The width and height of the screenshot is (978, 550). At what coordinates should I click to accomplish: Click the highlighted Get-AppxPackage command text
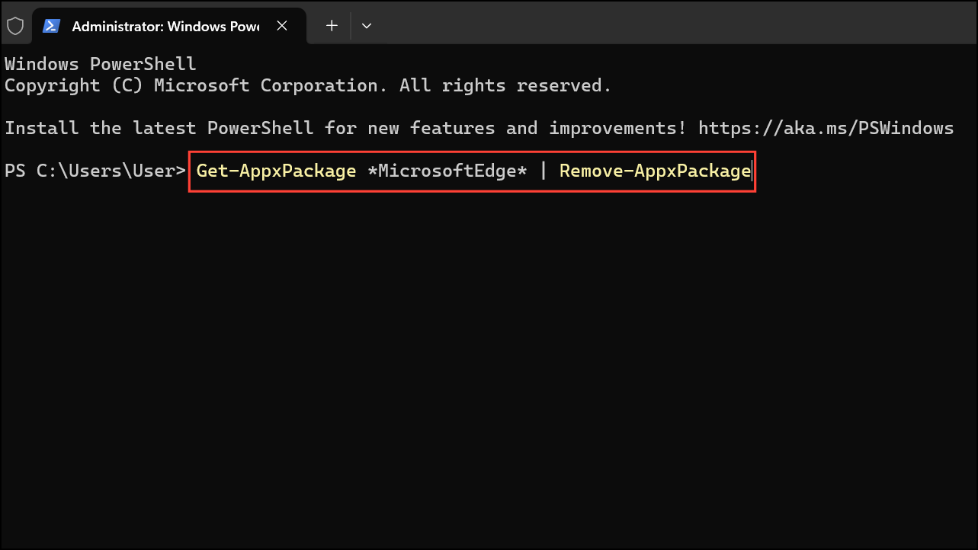(276, 171)
